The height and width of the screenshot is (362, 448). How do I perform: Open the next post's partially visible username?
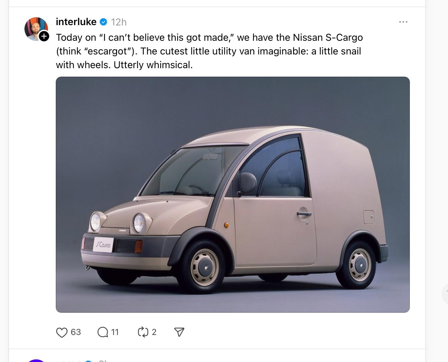coord(68,361)
